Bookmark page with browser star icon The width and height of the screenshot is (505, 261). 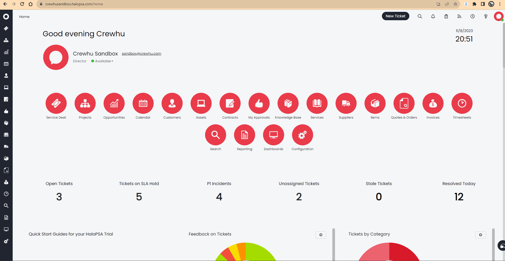click(x=455, y=4)
